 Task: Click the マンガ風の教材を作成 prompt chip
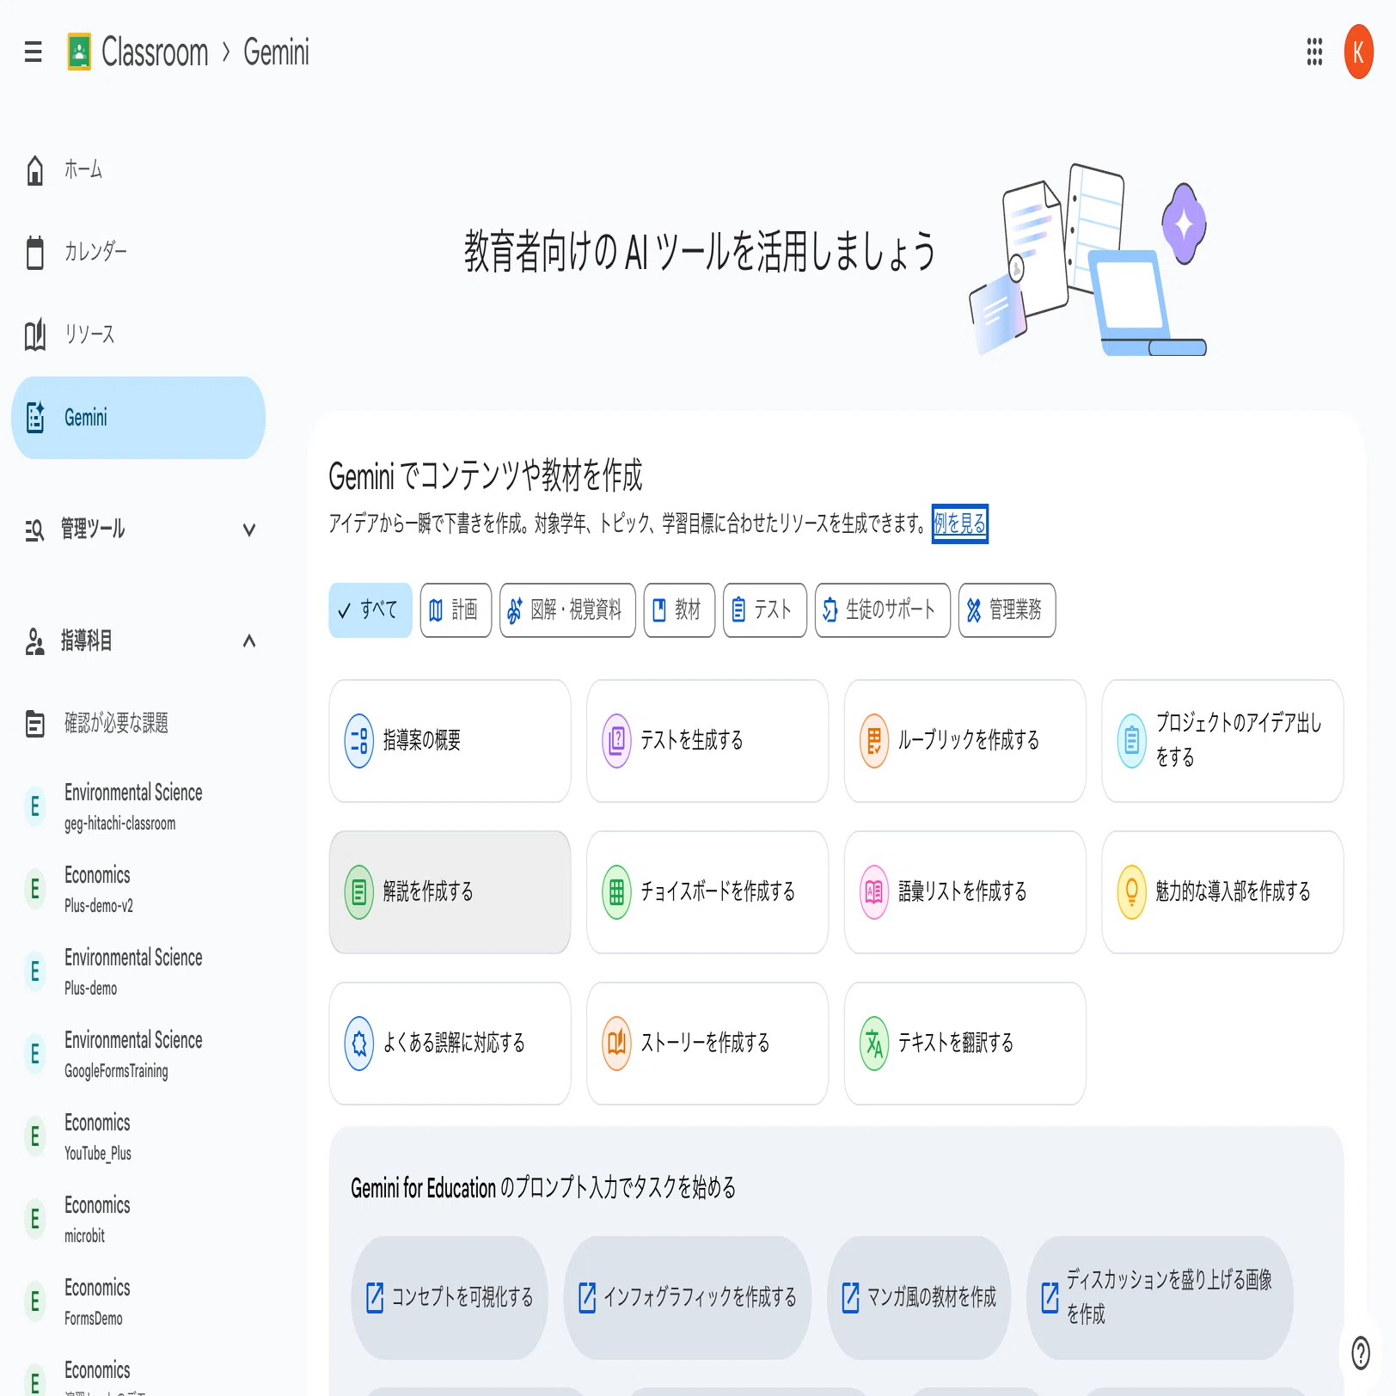tap(919, 1298)
